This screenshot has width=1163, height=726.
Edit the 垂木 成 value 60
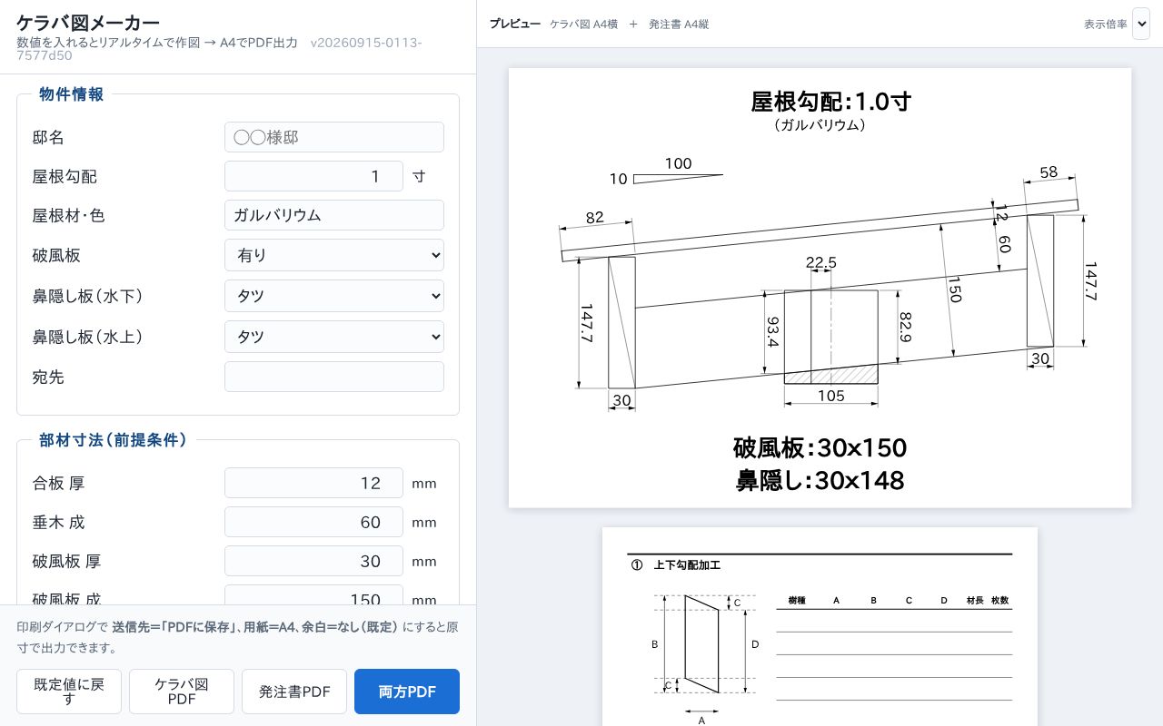point(313,522)
